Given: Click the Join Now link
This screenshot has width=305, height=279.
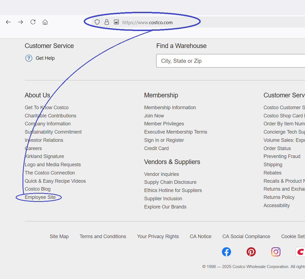Looking at the screenshot, I should 154,116.
